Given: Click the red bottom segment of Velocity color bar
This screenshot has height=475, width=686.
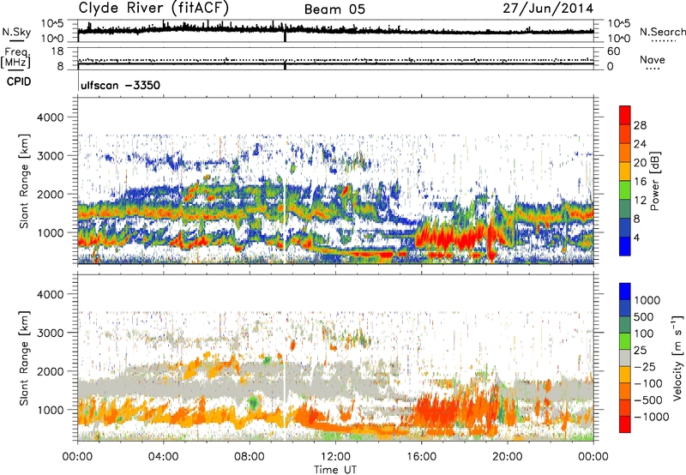Looking at the screenshot, I should pyautogui.click(x=625, y=424).
